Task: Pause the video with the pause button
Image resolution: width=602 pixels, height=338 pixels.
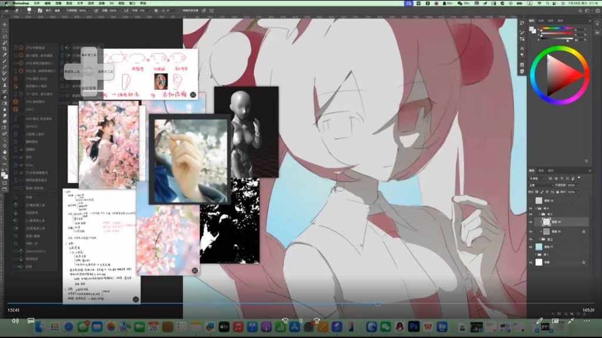Action: [x=300, y=321]
